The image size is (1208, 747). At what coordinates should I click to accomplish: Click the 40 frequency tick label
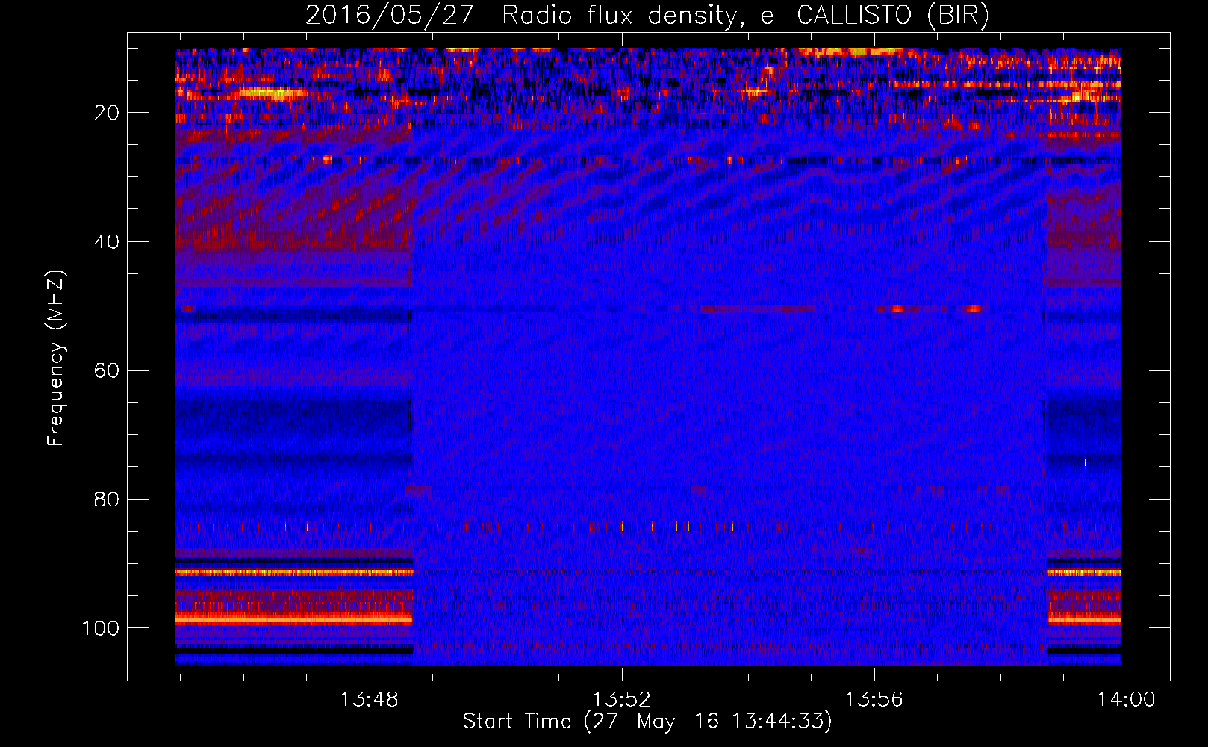pos(107,242)
